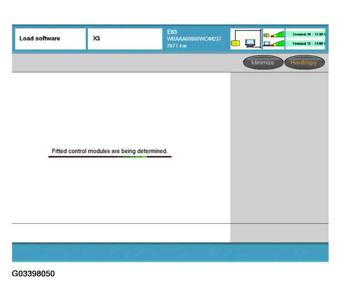
Task: Click the diagnostic computer icon in the connection diagram
Action: pyautogui.click(x=250, y=43)
